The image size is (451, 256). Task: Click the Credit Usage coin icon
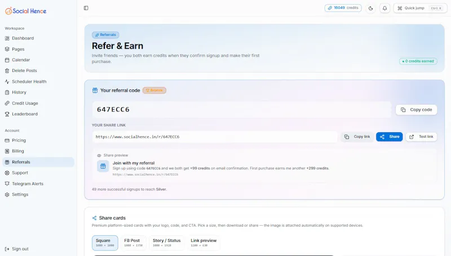pyautogui.click(x=7, y=103)
